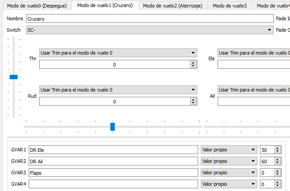Open GVAR4 Valor propio dropdown
The width and height of the screenshot is (290, 191).
(x=229, y=184)
